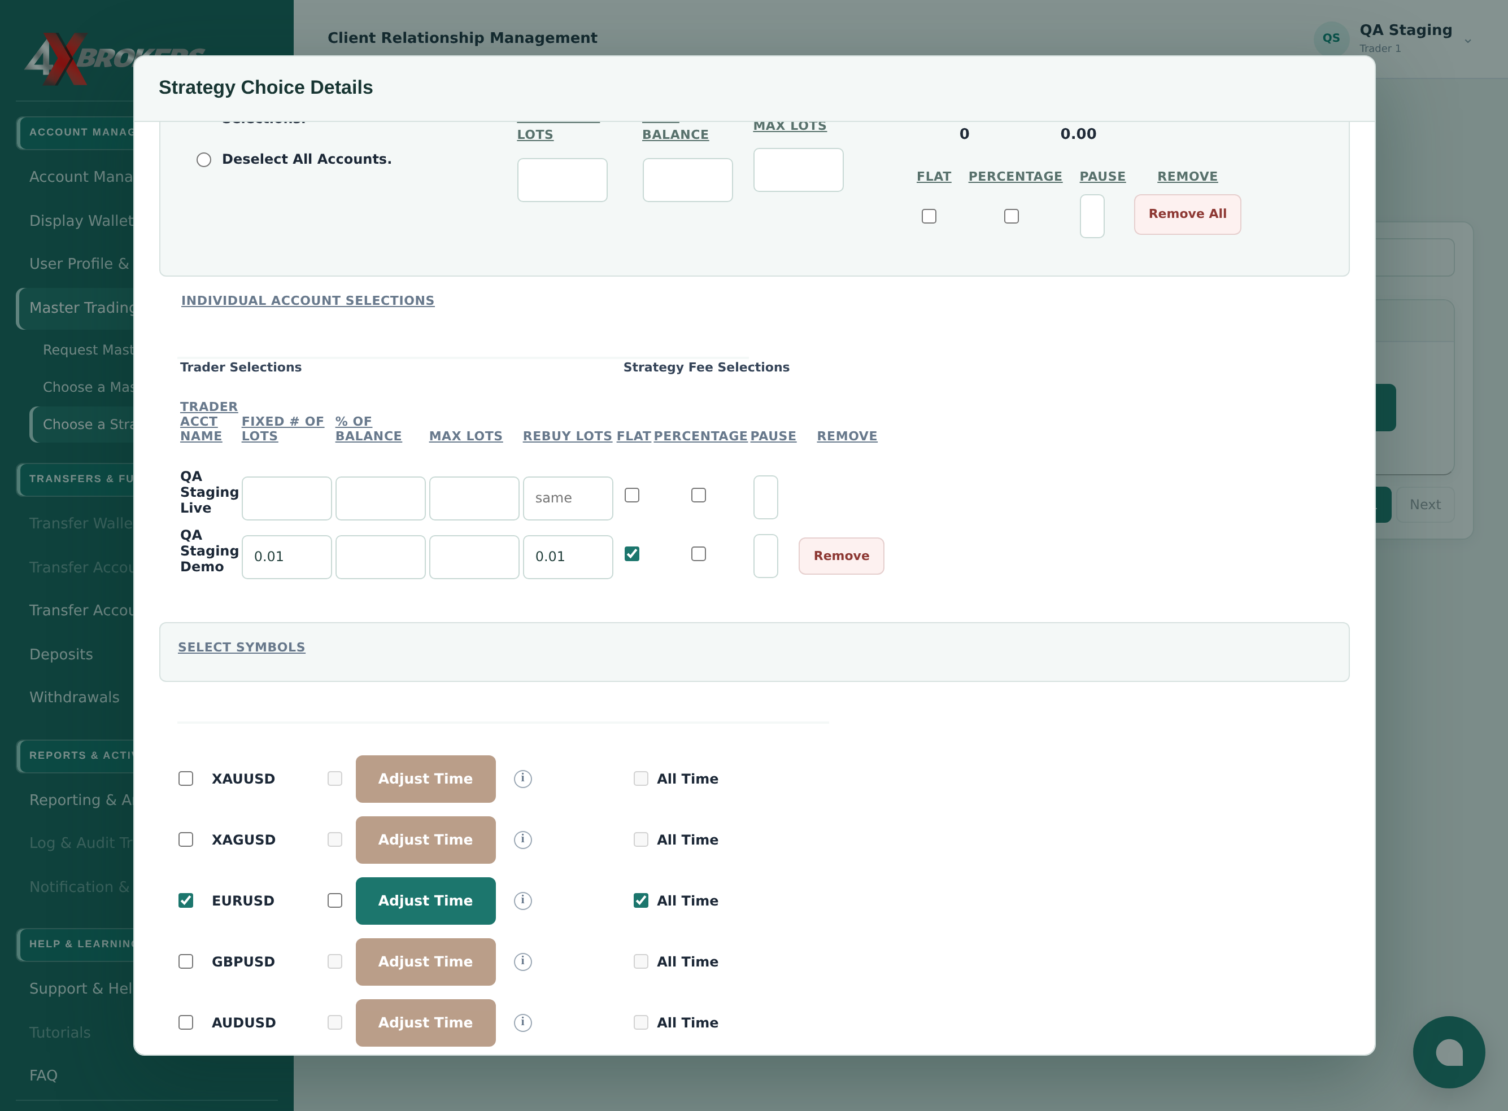Click Adjust Time for EURUSD
The height and width of the screenshot is (1111, 1508).
click(x=425, y=901)
